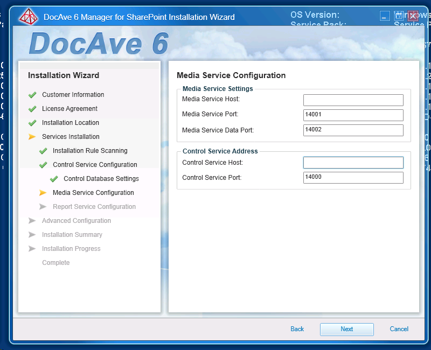Click the DocAve logo icon in title bar
Screen dimensions: 431x350
click(x=27, y=17)
